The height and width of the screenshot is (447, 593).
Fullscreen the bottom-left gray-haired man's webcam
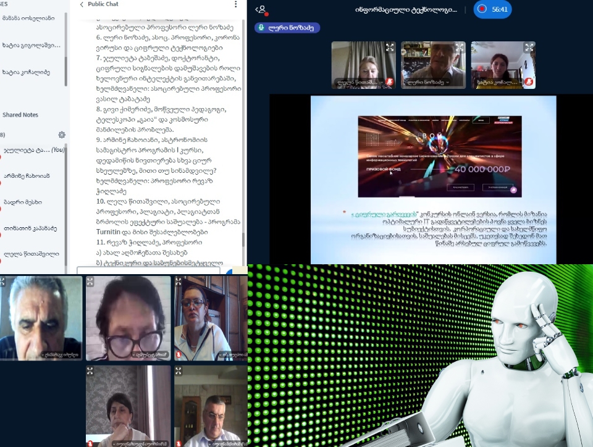point(3,282)
